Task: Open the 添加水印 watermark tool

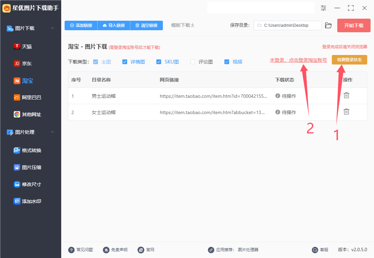Action: tap(28, 201)
